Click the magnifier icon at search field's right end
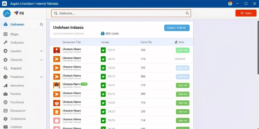This screenshot has width=259, height=129. coord(187,13)
